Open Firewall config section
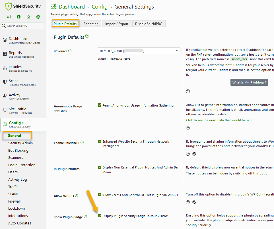274x229 pixels. point(14,201)
